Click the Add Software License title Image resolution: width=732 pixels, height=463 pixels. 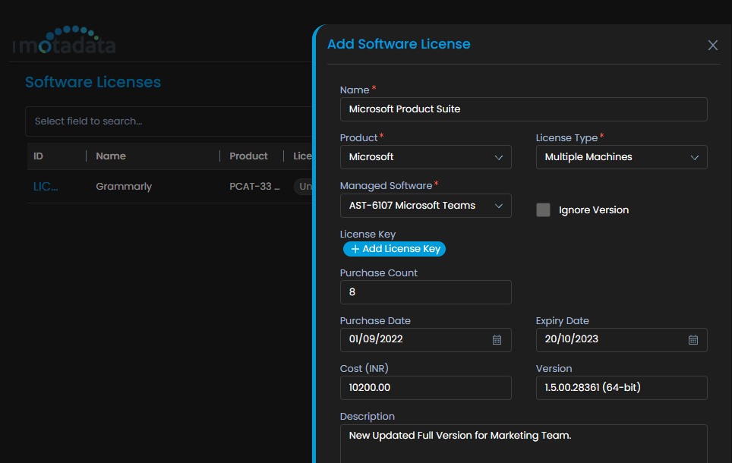tap(399, 44)
